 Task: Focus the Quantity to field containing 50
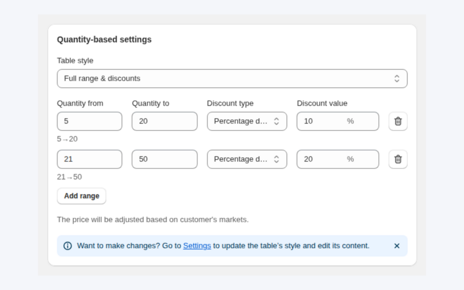(x=164, y=159)
